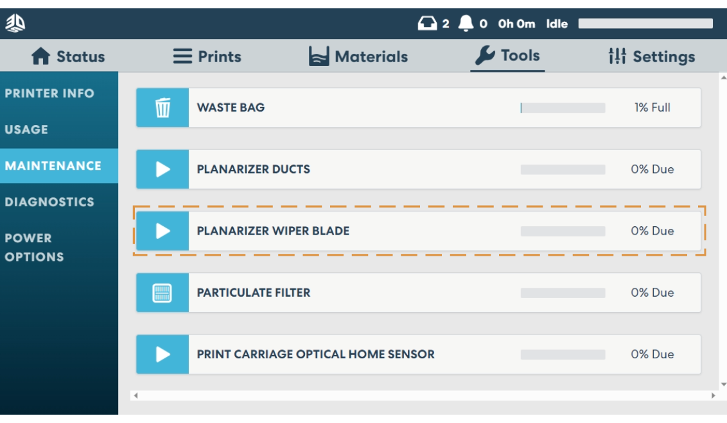Screen dimensions: 727x423
Task: Select the Particulate Filter grid icon
Action: [162, 292]
